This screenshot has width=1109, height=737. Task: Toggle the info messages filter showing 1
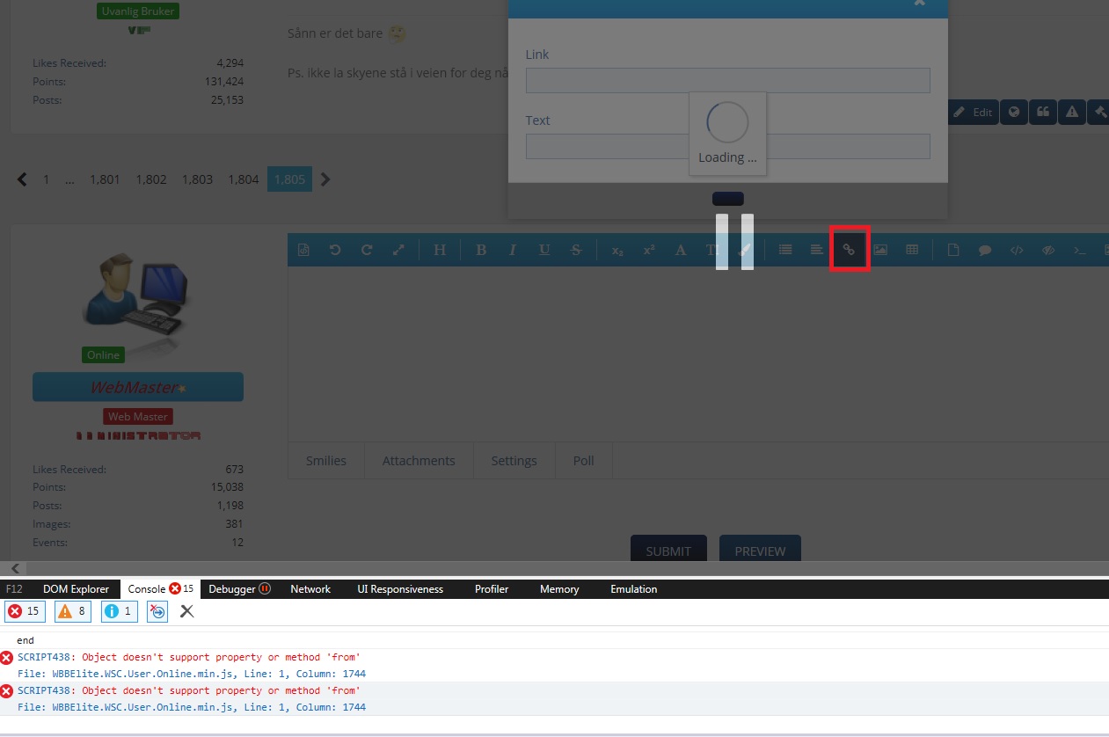120,611
